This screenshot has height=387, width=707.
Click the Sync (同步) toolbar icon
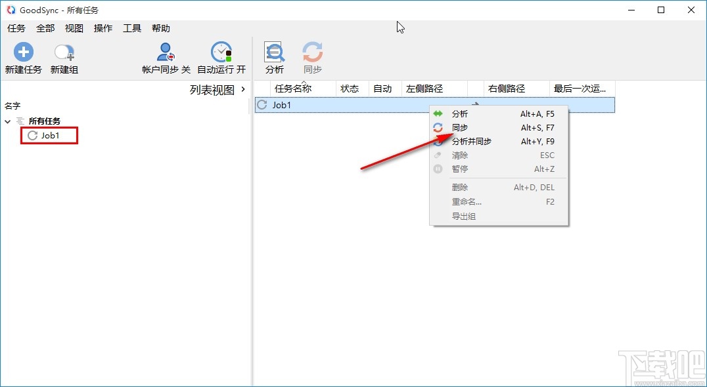(313, 52)
